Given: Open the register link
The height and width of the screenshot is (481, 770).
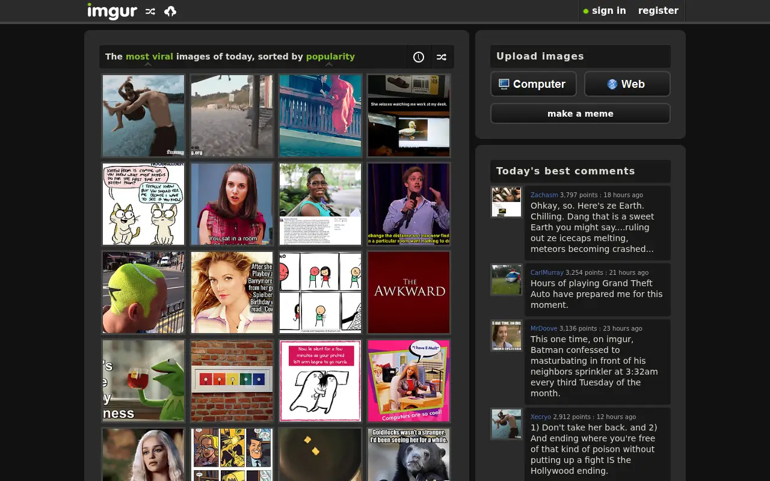Looking at the screenshot, I should coord(658,11).
